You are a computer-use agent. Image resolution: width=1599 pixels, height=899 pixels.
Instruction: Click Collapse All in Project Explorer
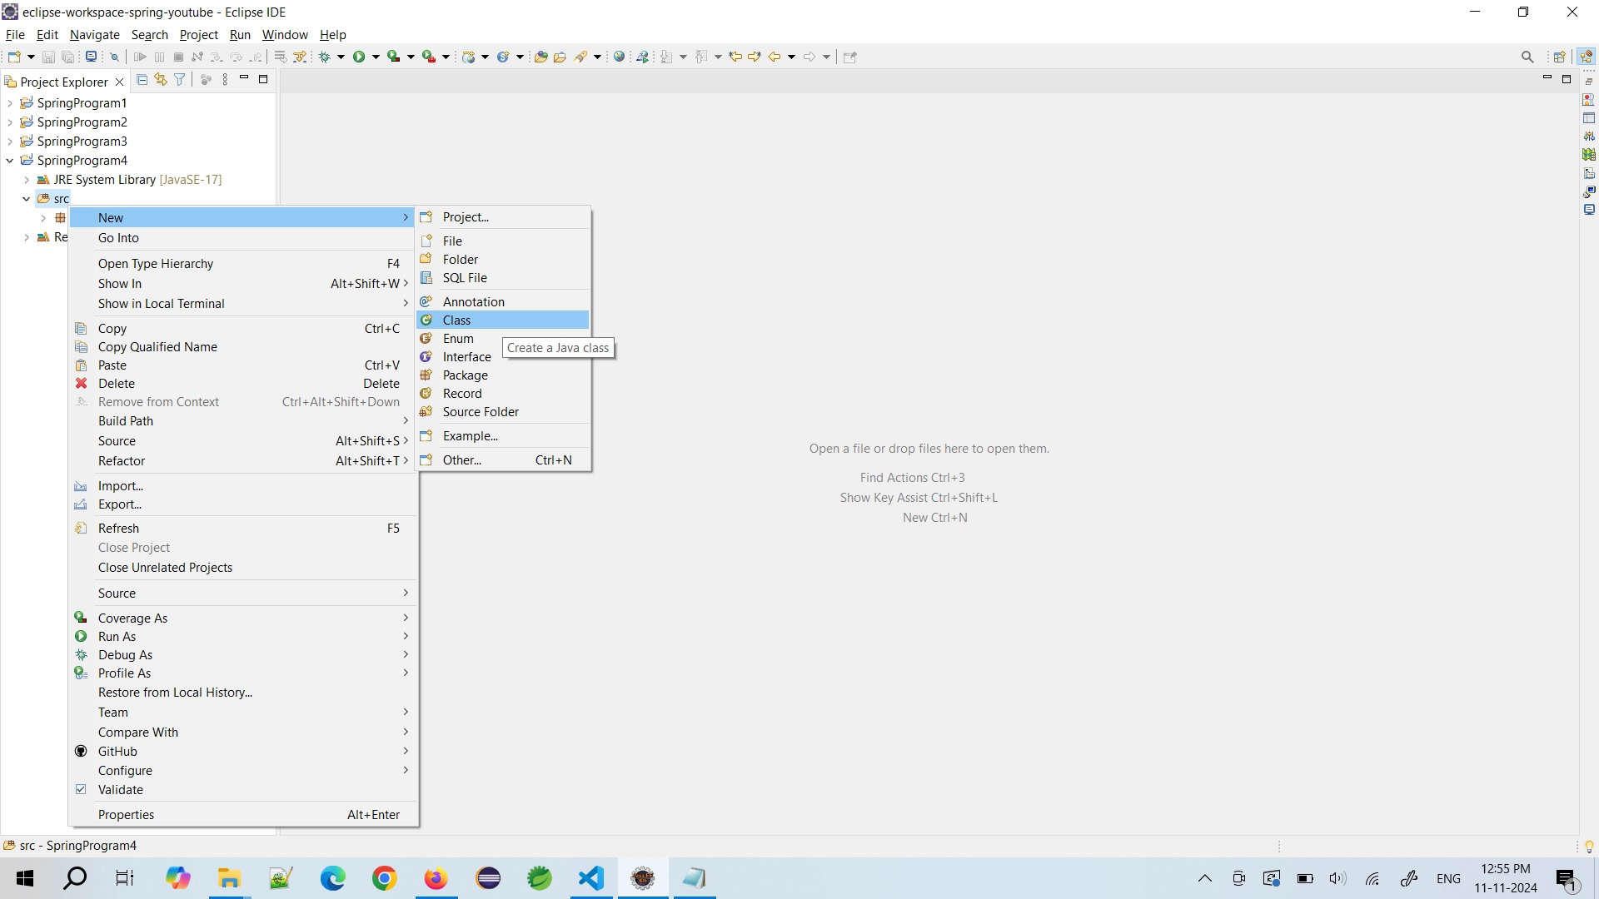pyautogui.click(x=142, y=80)
